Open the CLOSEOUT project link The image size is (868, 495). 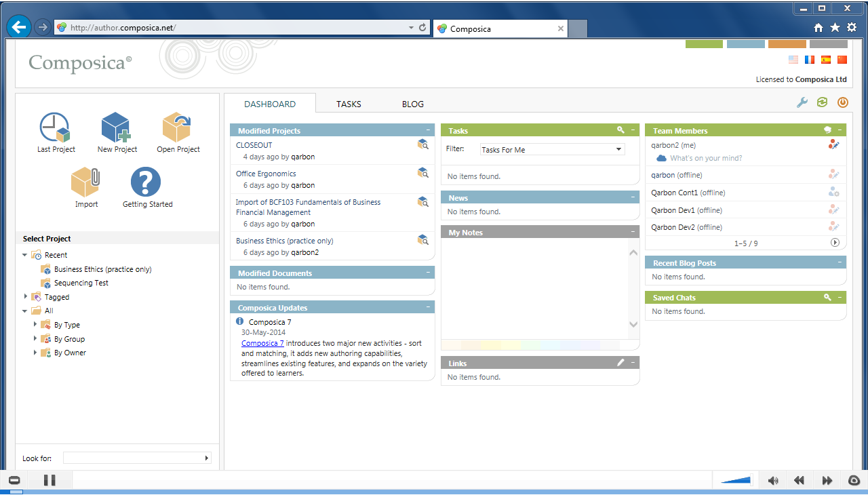click(x=254, y=145)
